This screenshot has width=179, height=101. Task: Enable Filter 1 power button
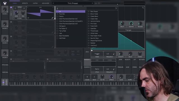[11, 59]
